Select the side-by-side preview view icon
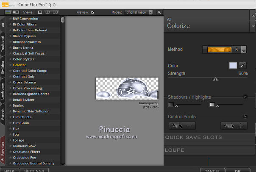Image resolution: width=256 pixels, height=172 pixels. 55,12
